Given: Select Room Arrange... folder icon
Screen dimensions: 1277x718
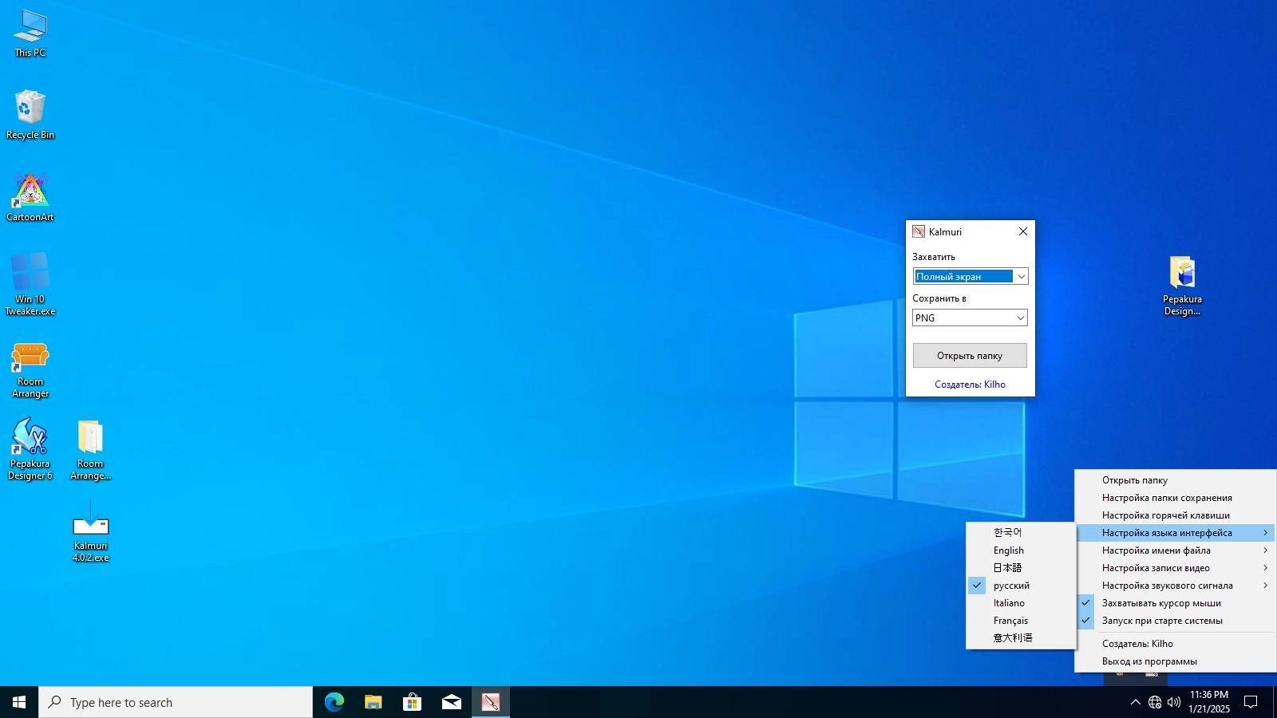Looking at the screenshot, I should pyautogui.click(x=90, y=449).
